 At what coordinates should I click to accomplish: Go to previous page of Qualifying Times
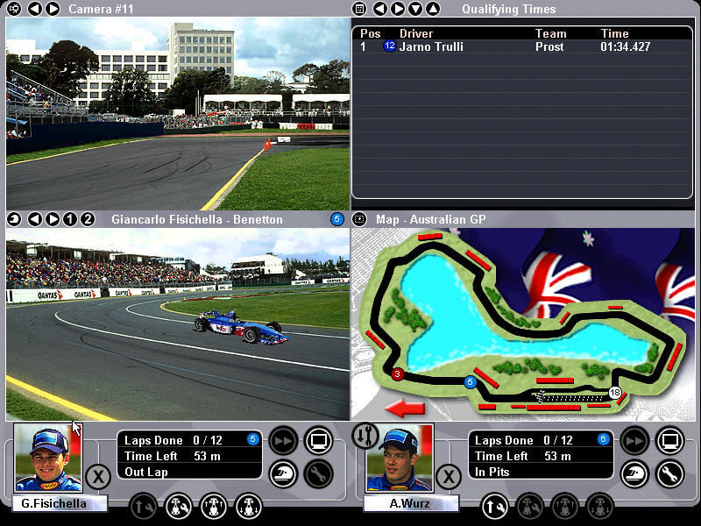(x=379, y=9)
